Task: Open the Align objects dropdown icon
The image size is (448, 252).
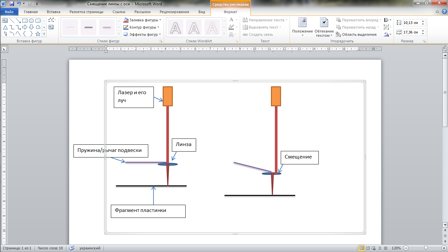Action: click(388, 20)
